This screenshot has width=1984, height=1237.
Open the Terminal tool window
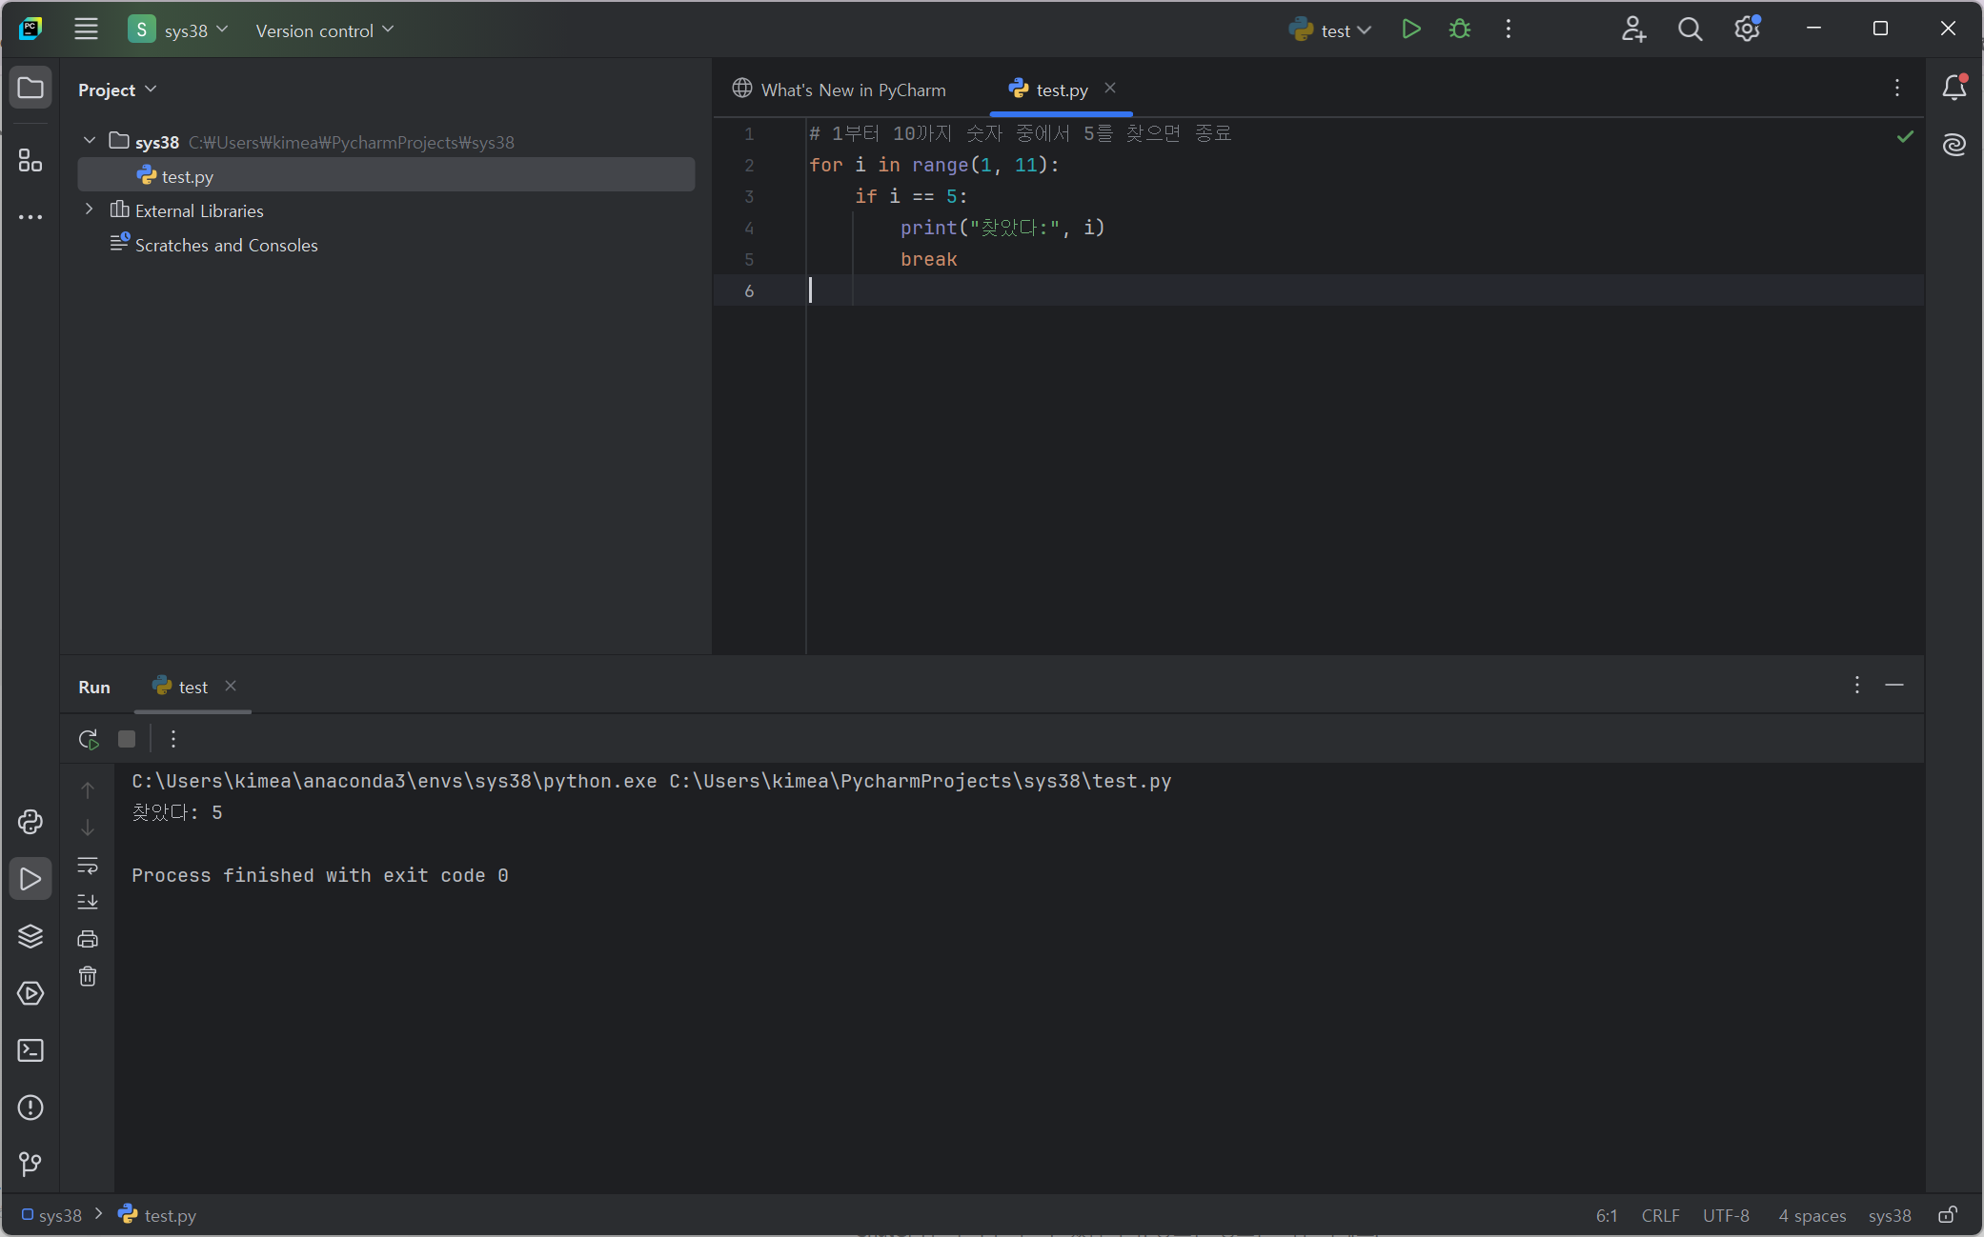(30, 1050)
